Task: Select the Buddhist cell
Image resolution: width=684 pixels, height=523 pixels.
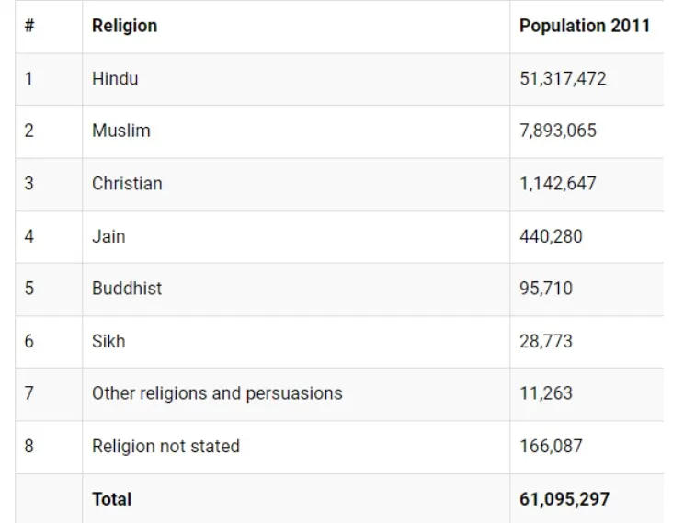Action: point(127,288)
